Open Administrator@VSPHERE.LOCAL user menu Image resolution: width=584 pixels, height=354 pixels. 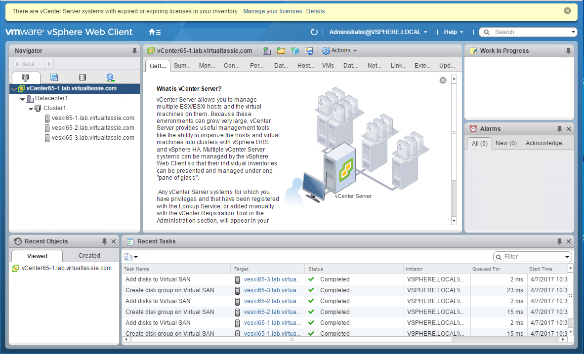click(378, 32)
